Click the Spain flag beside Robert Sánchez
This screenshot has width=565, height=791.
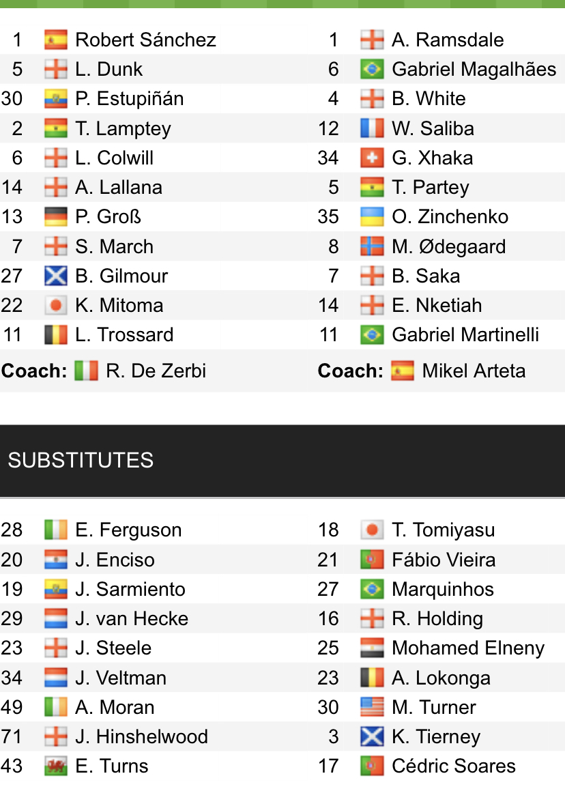pyautogui.click(x=55, y=40)
